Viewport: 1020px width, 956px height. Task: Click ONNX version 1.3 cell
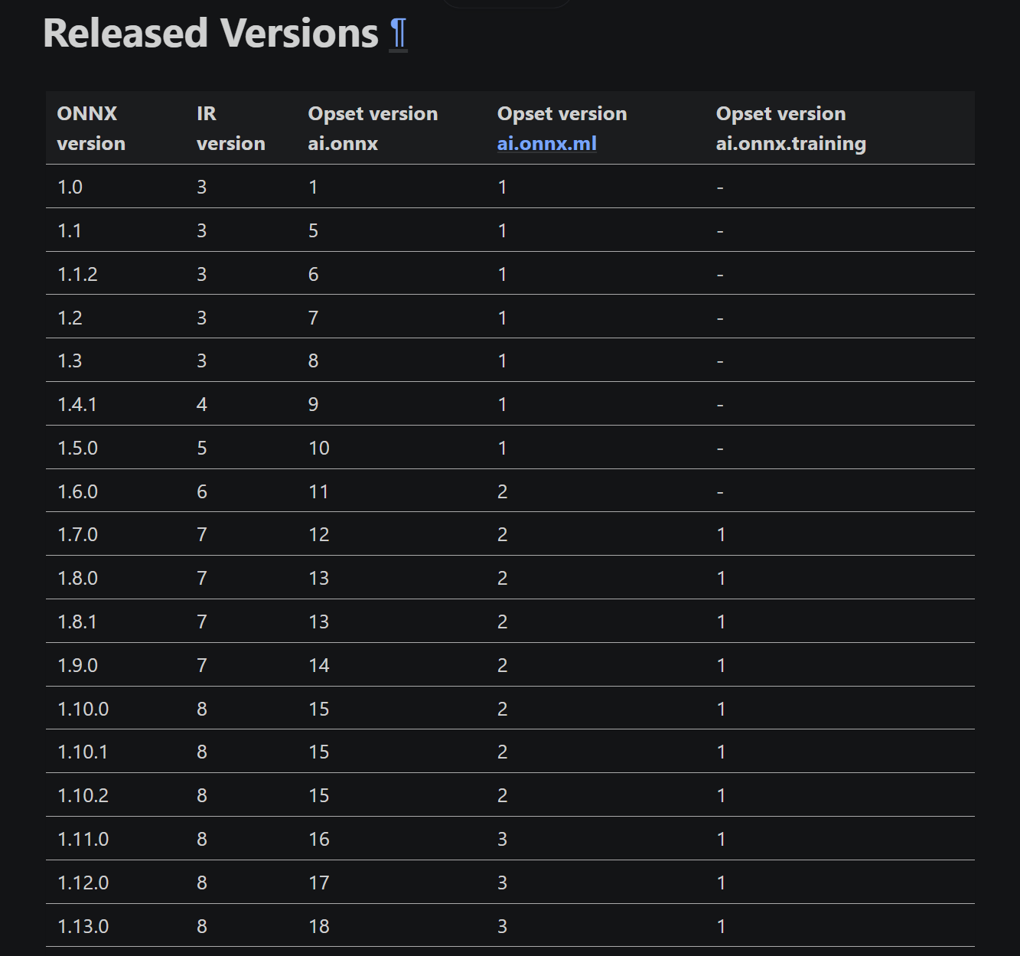[70, 361]
